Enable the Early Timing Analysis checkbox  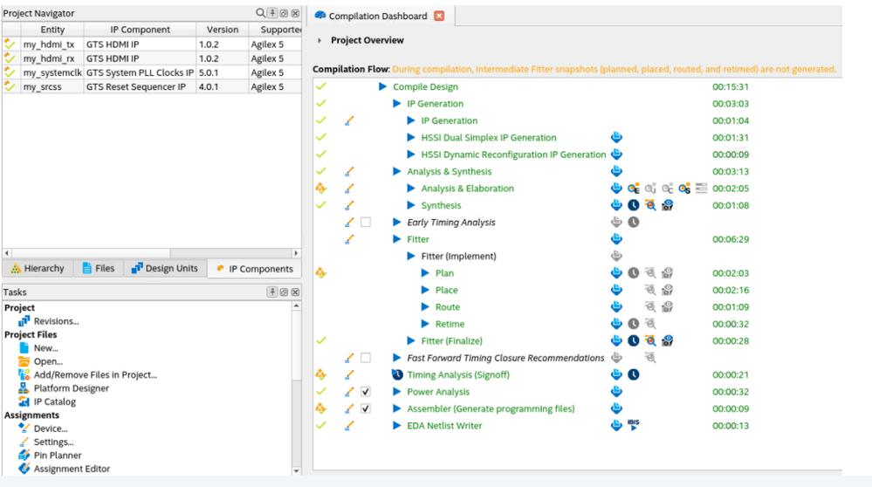coord(366,223)
